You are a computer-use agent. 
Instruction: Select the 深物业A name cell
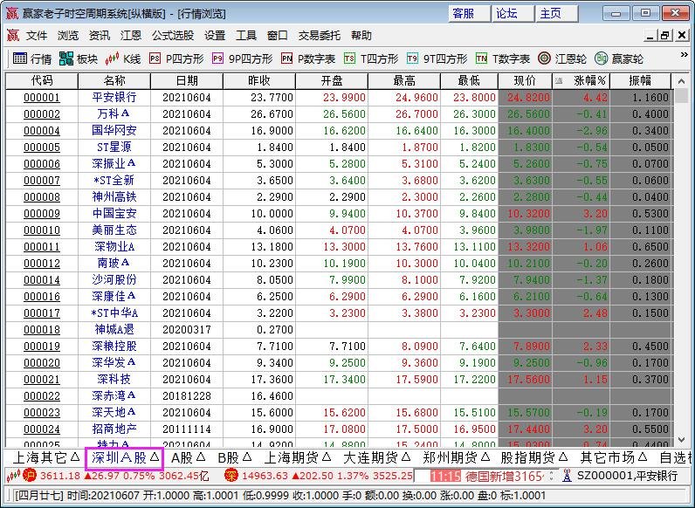(114, 246)
